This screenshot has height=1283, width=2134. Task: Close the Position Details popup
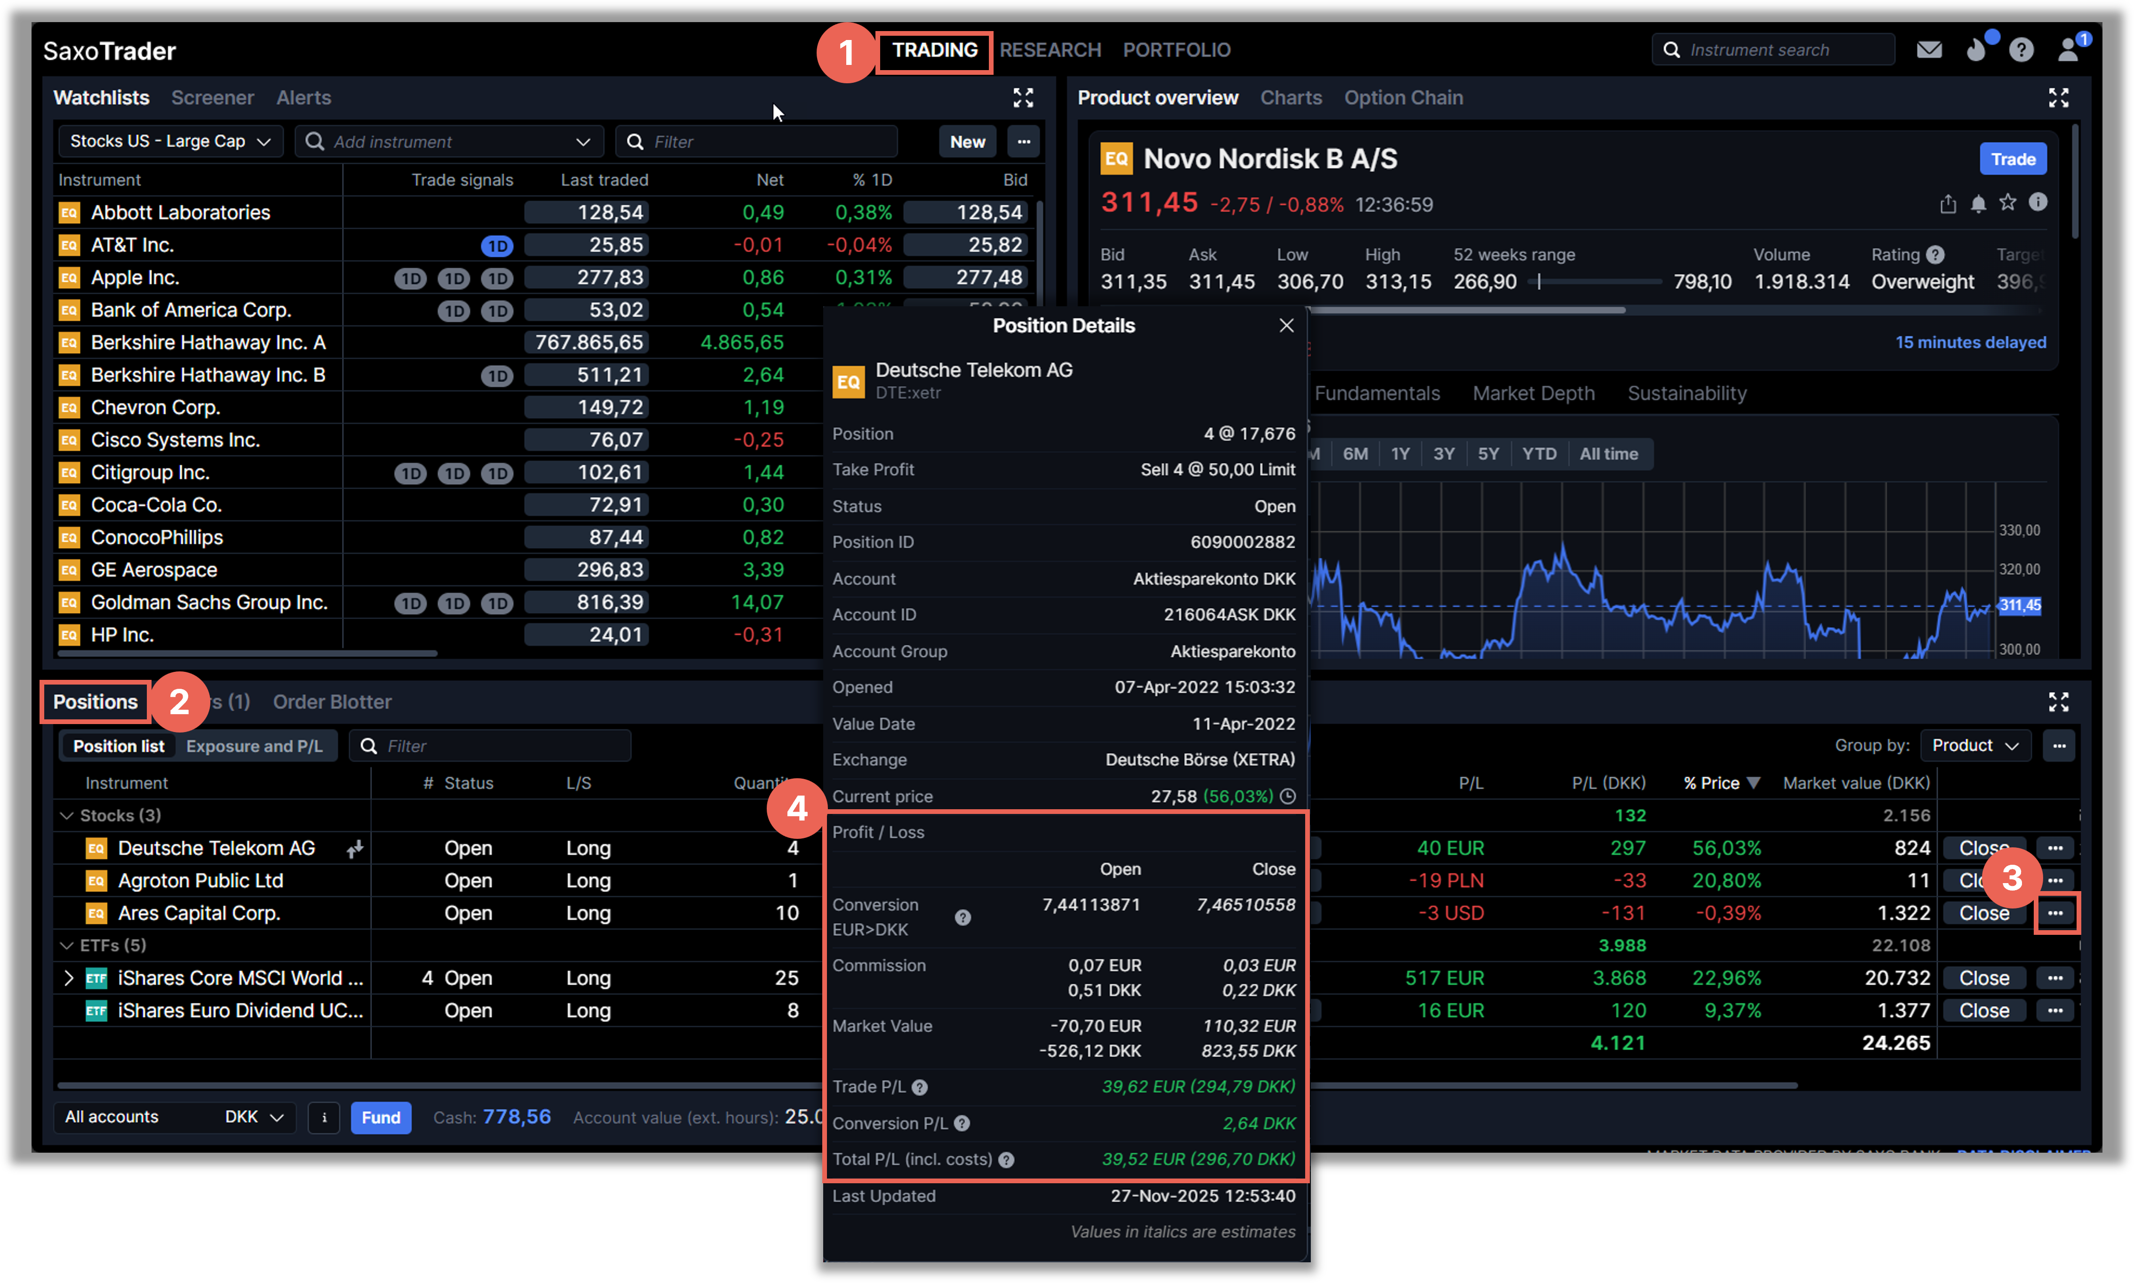click(x=1286, y=325)
